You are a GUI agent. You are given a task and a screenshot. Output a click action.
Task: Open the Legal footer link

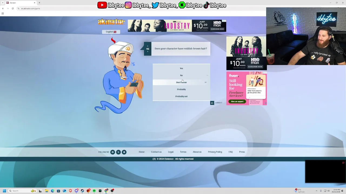[x=171, y=152]
